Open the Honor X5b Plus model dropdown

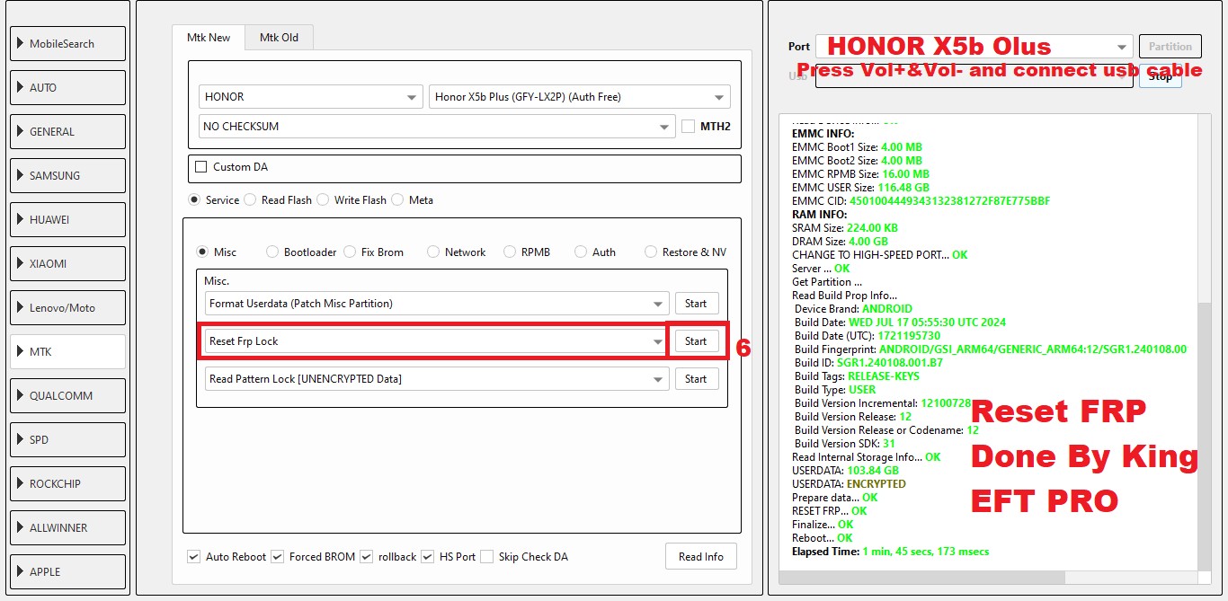click(x=580, y=97)
